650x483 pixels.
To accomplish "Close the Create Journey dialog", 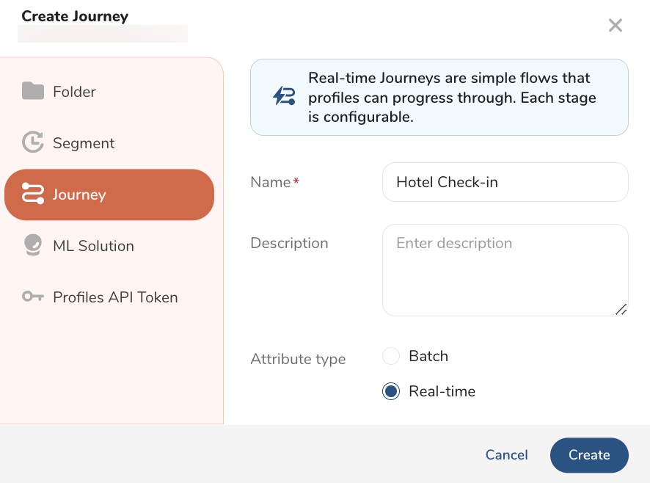I will point(615,26).
